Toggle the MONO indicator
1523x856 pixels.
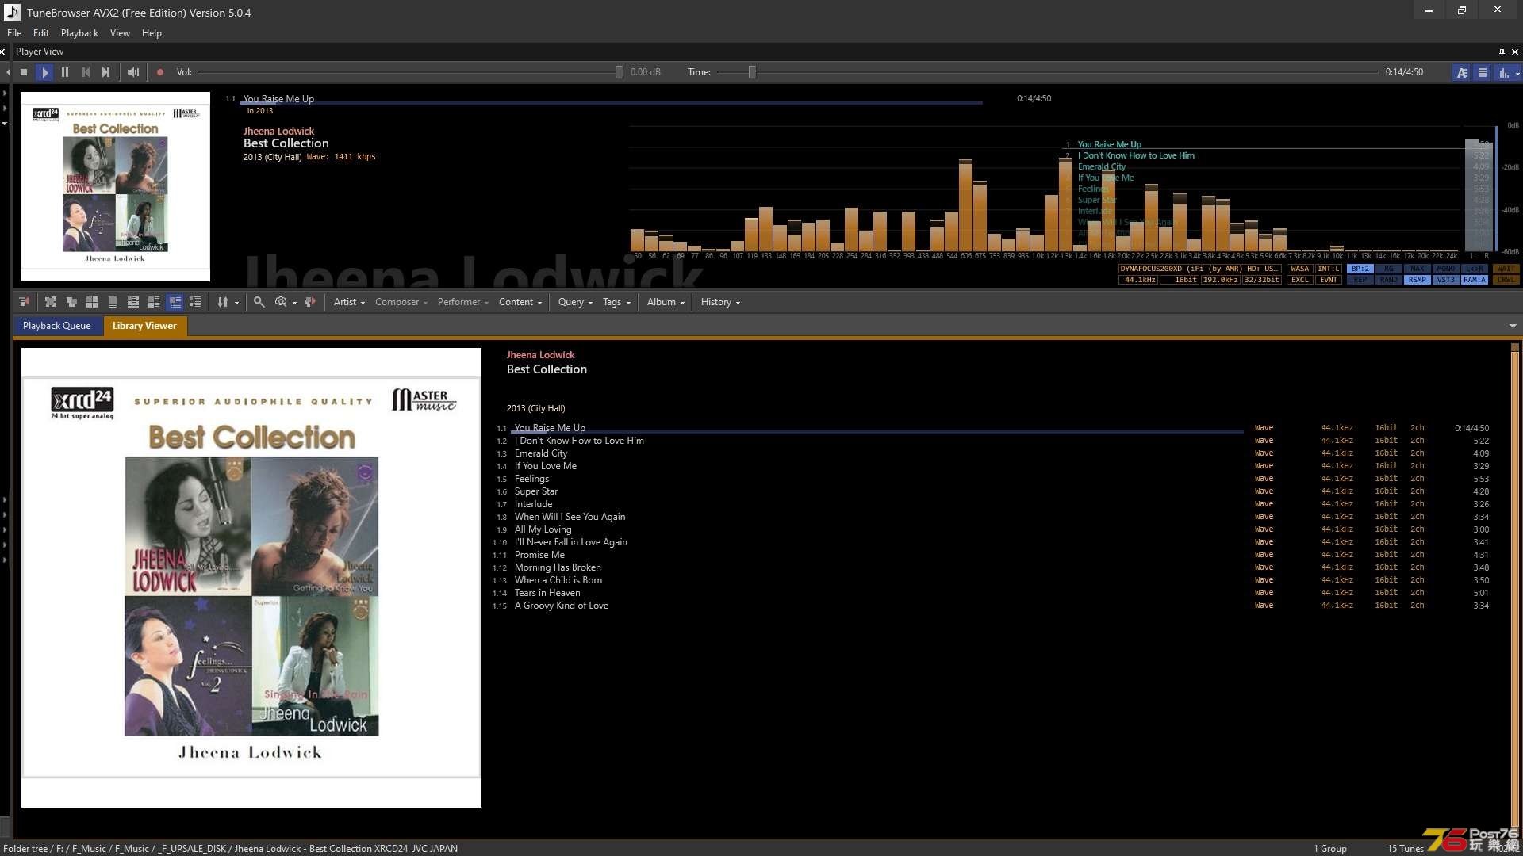pyautogui.click(x=1445, y=269)
